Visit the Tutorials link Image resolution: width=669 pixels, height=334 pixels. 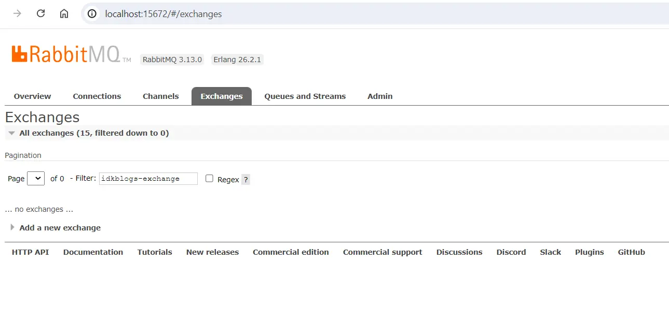point(155,252)
